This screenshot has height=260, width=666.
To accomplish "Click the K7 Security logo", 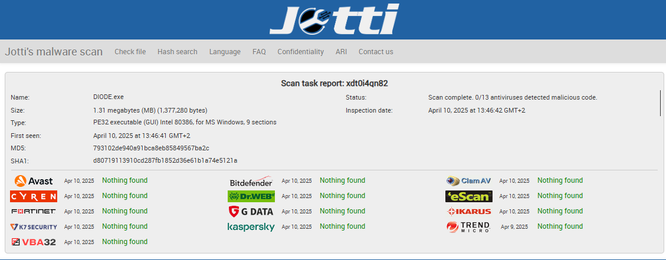I will click(x=34, y=227).
